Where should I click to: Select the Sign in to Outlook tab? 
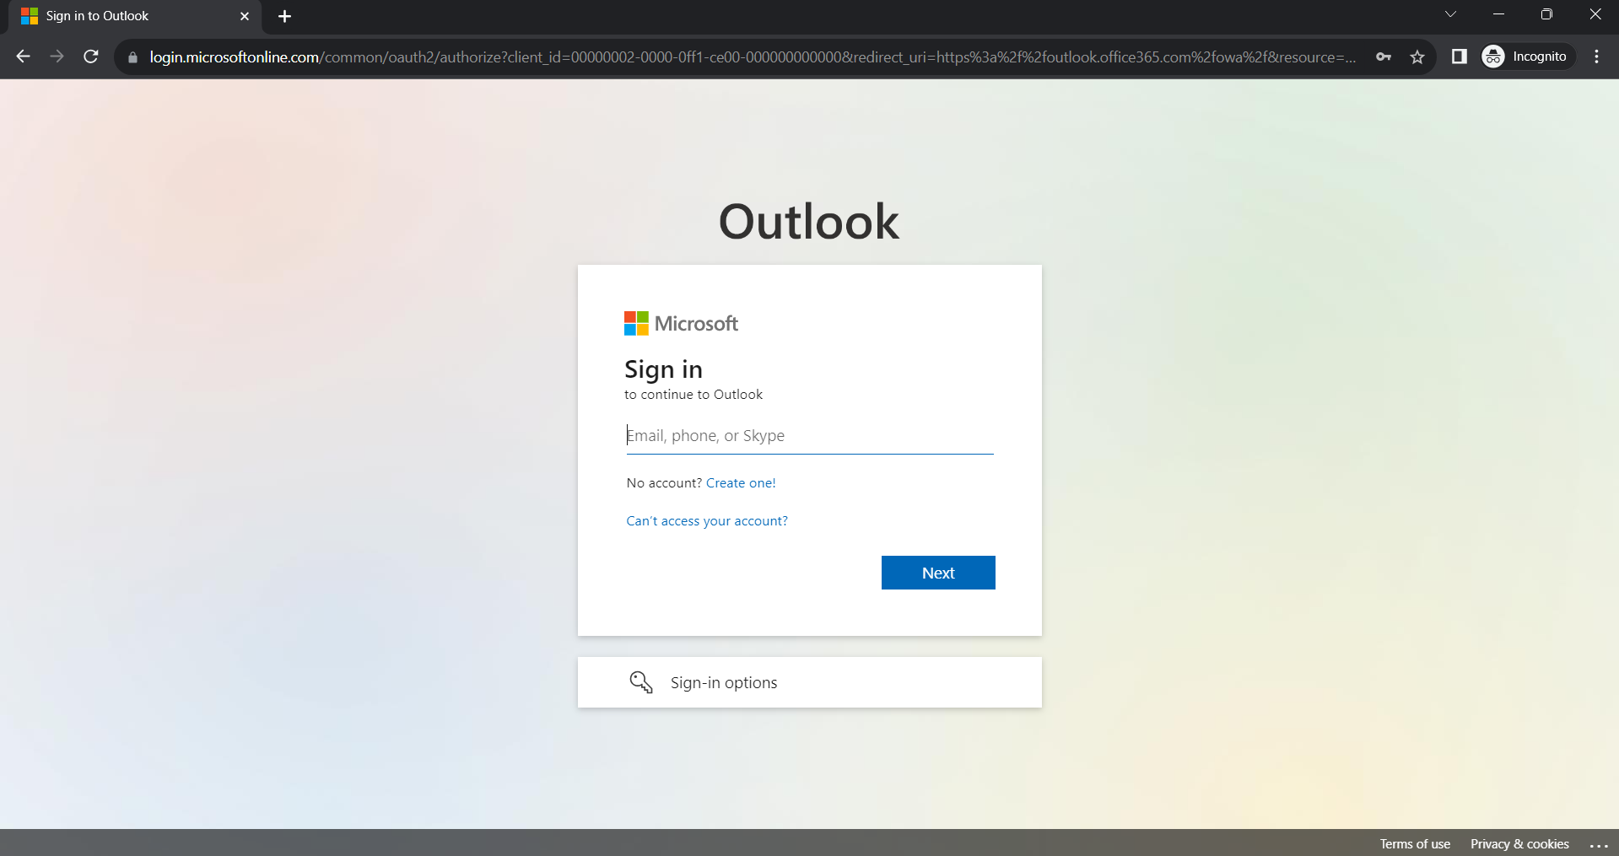click(x=118, y=16)
